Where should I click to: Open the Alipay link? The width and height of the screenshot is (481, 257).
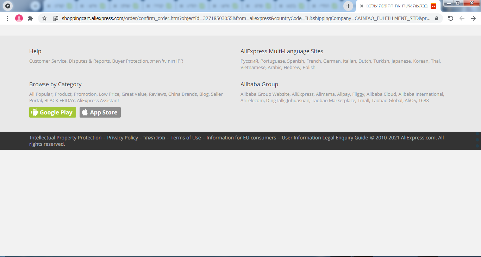click(343, 94)
